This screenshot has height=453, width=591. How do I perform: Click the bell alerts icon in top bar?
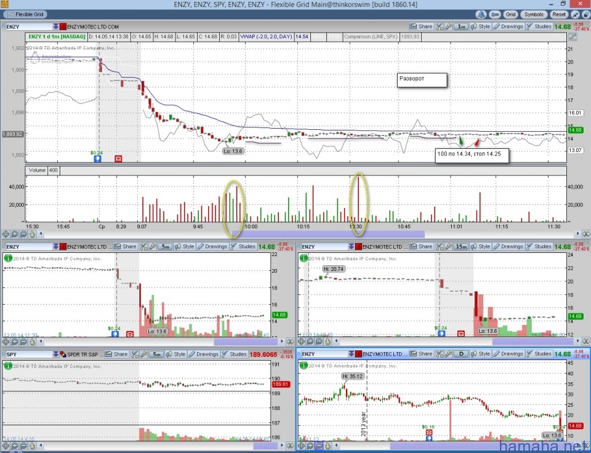481,14
